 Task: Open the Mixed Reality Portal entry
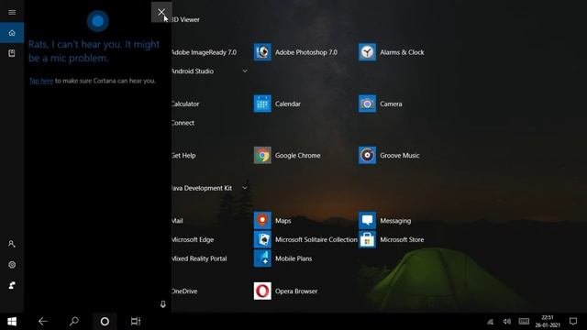[x=199, y=258]
